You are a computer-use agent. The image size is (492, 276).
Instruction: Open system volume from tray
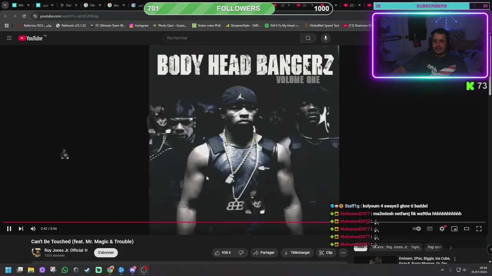point(465,270)
